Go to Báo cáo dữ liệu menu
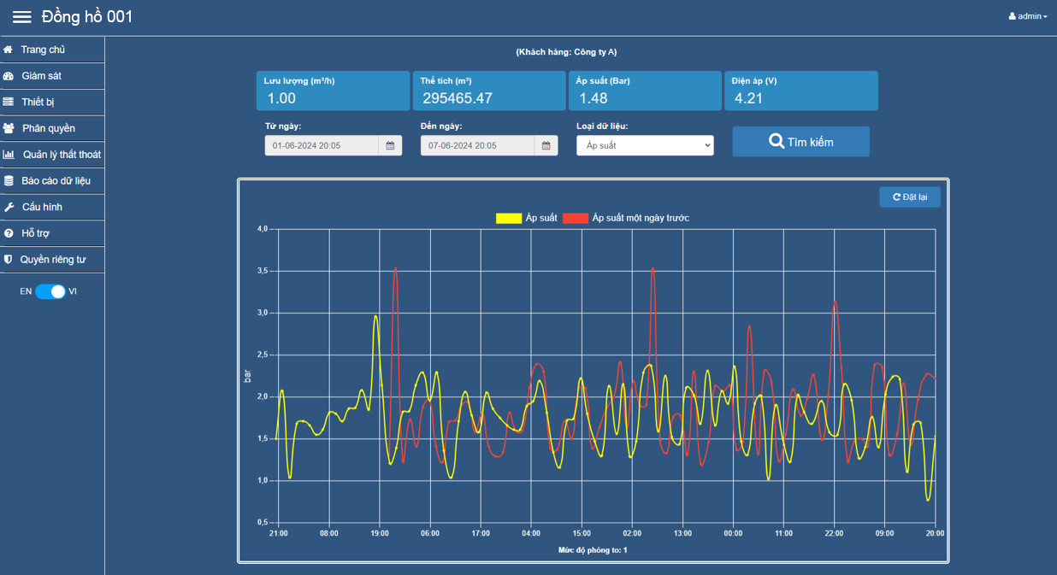The height and width of the screenshot is (575, 1057). tap(56, 181)
